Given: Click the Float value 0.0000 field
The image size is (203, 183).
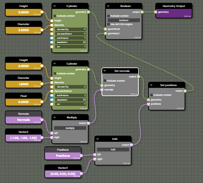Looking at the screenshot, I should point(23,102).
